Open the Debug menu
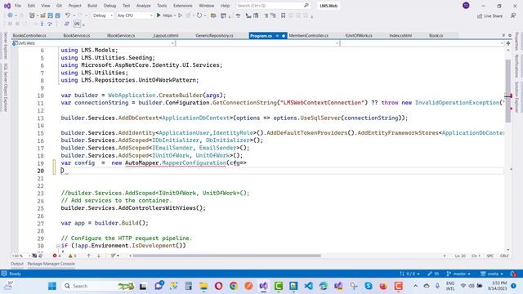The width and height of the screenshot is (523, 294). pos(110,6)
